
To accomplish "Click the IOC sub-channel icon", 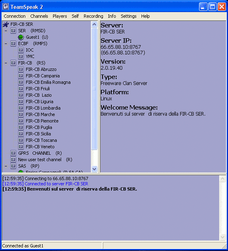I will (21, 50).
